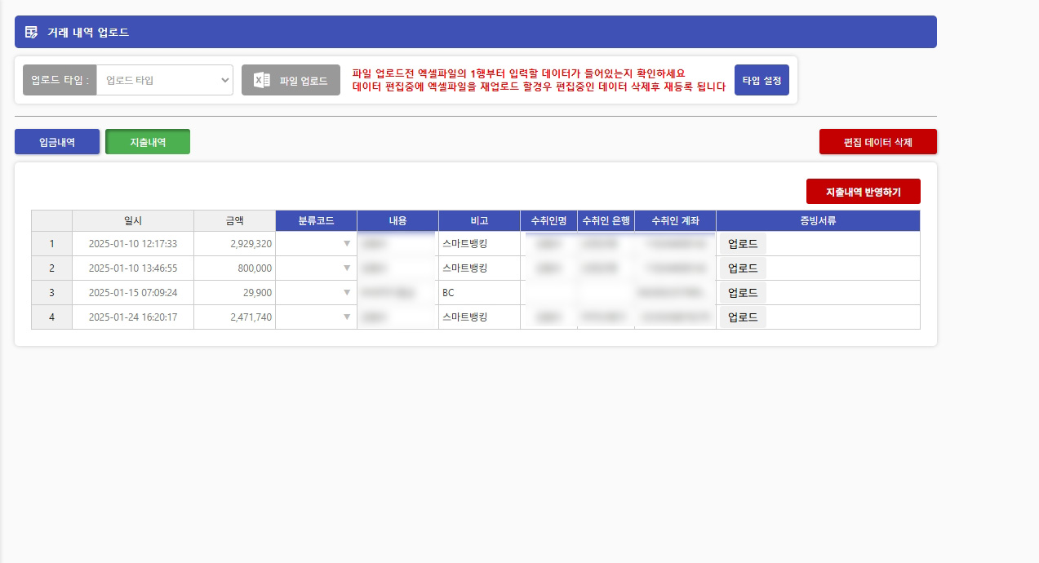Click 업로드 on the last table row
The width and height of the screenshot is (1039, 563).
tap(742, 317)
